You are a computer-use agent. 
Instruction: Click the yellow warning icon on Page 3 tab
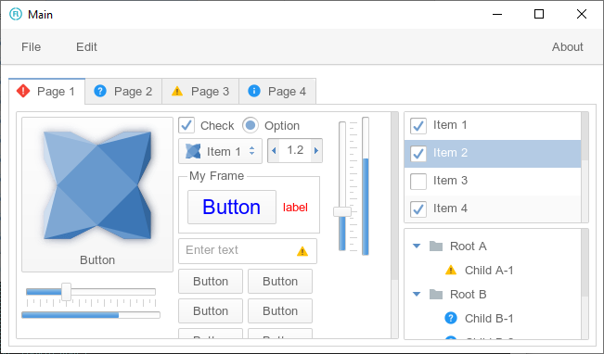[177, 91]
